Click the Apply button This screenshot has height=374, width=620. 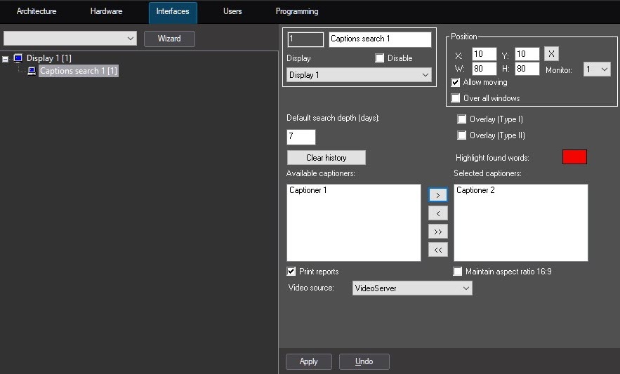(x=308, y=361)
